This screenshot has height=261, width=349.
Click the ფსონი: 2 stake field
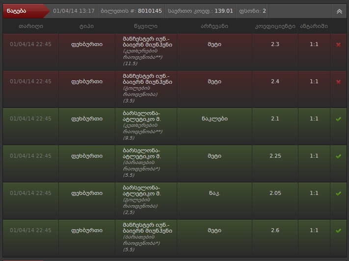pos(252,11)
